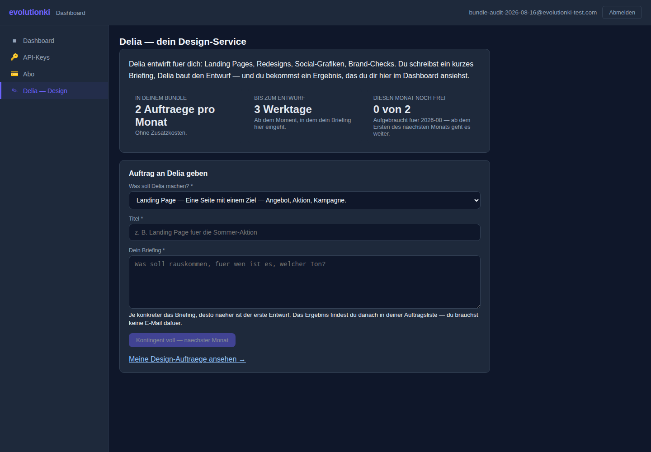This screenshot has height=452, width=651.
Task: Click the '0 von 2' quota value
Action: tap(392, 109)
